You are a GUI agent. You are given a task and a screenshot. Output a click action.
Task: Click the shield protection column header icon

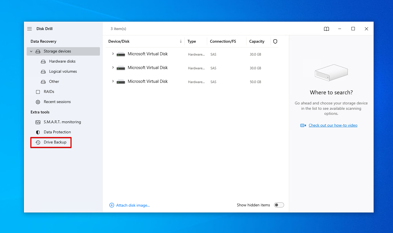pyautogui.click(x=275, y=41)
